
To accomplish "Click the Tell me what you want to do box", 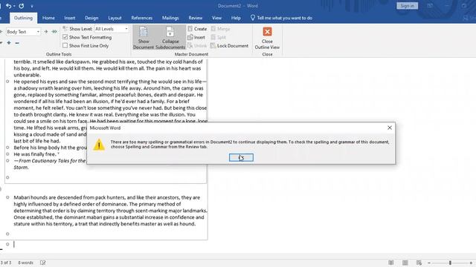I will (281, 18).
